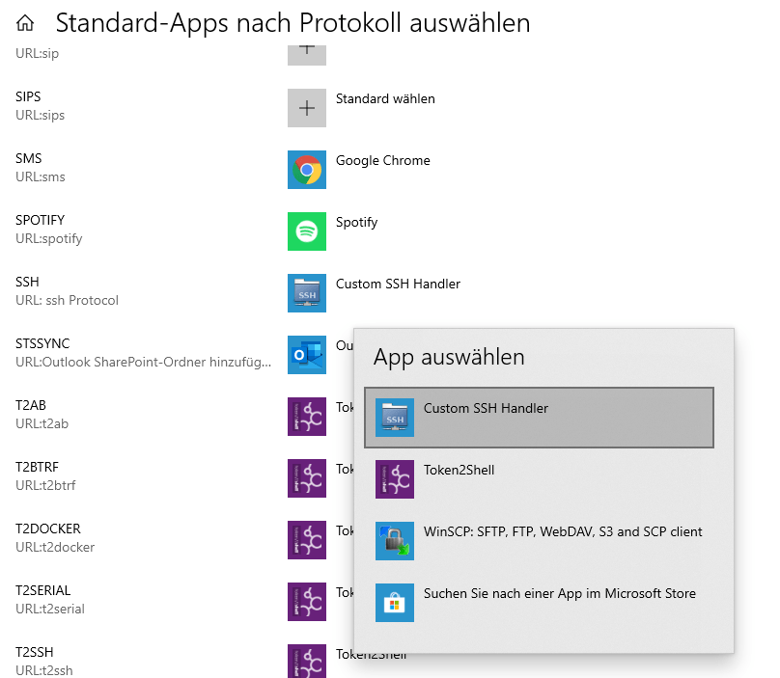Click URL:spotify description text
Viewport: 780px width, 678px height.
(48, 239)
